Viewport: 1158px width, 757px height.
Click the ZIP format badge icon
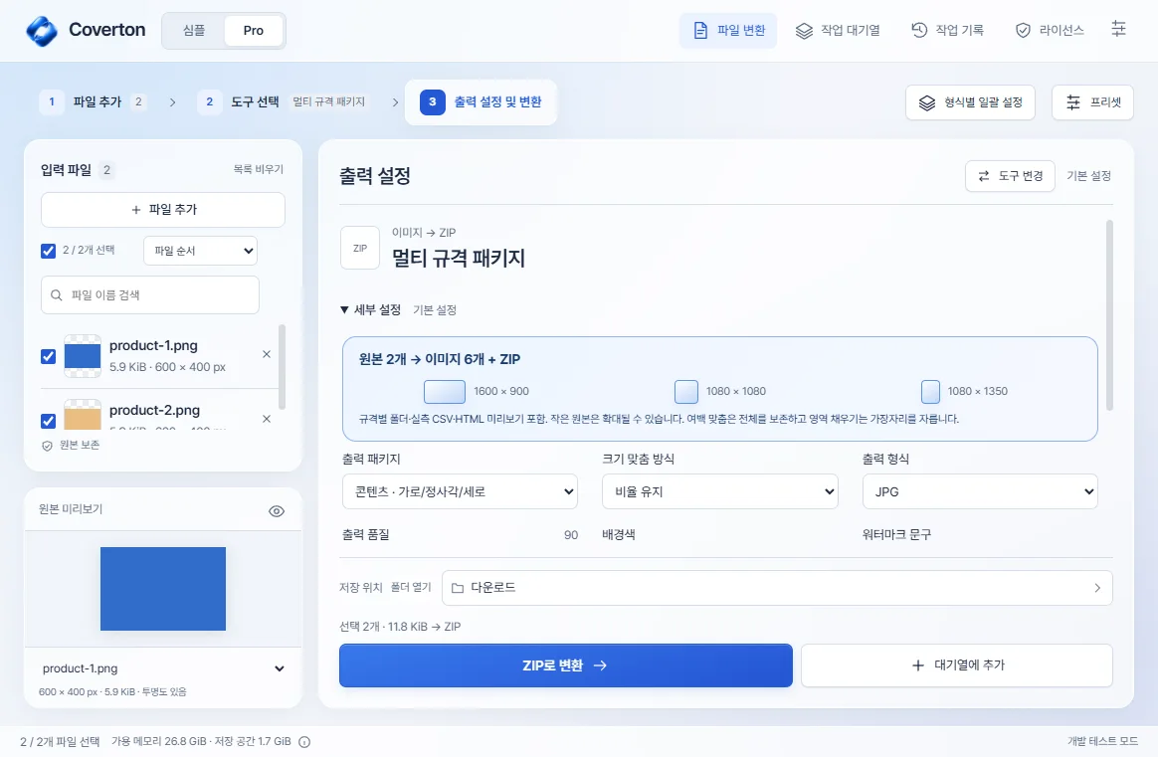click(360, 248)
